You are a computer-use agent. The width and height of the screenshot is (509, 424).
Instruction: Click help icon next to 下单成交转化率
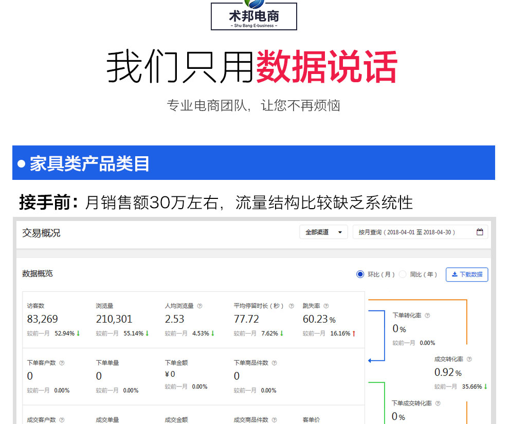click(x=438, y=403)
